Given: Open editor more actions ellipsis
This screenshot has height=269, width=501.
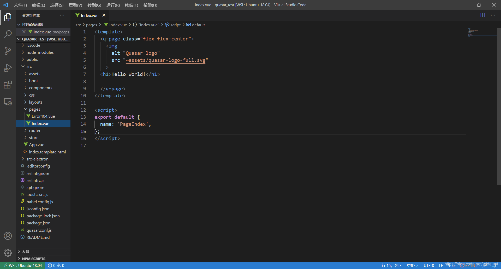Looking at the screenshot, I should tap(493, 15).
